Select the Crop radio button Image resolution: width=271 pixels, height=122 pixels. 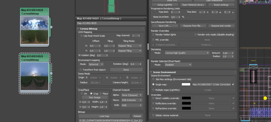tap(91, 94)
